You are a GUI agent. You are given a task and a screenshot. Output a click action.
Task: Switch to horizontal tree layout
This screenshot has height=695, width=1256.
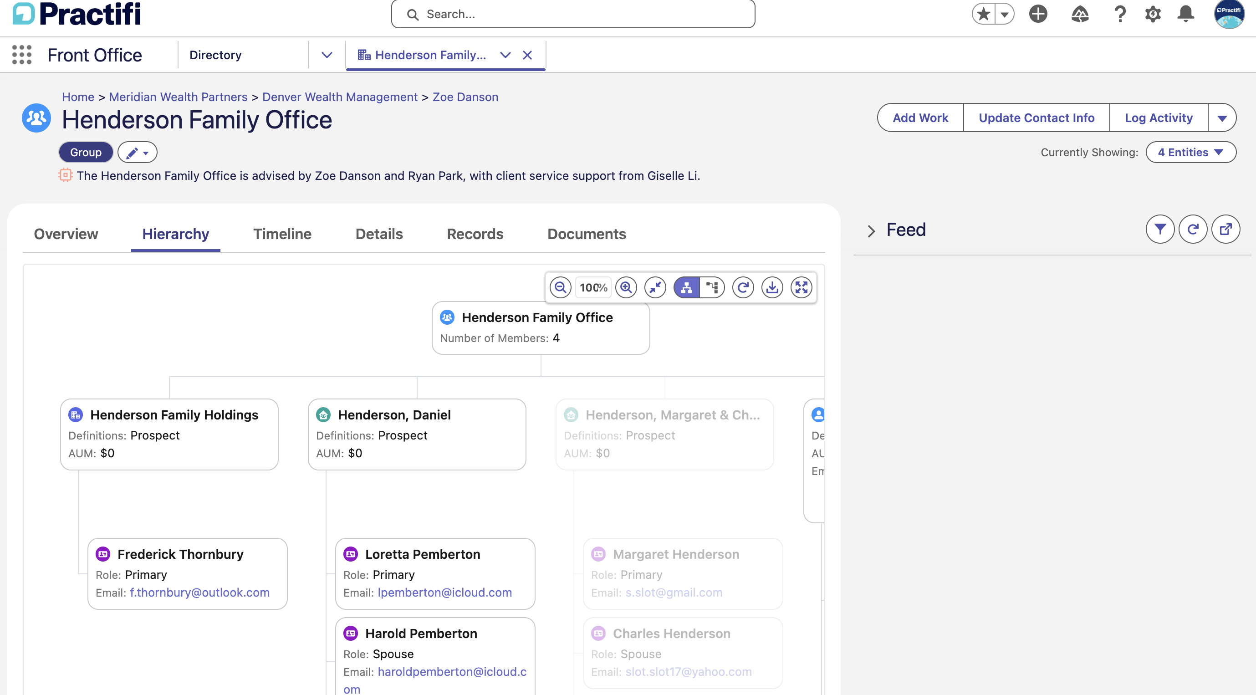pos(712,287)
